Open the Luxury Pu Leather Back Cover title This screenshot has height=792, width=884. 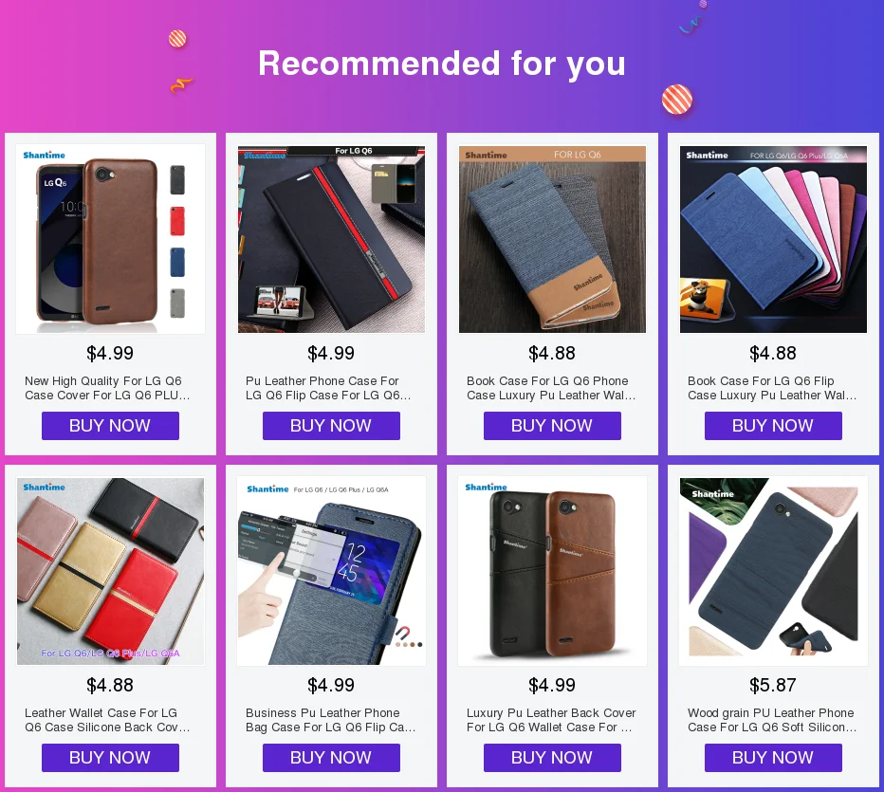tap(551, 720)
